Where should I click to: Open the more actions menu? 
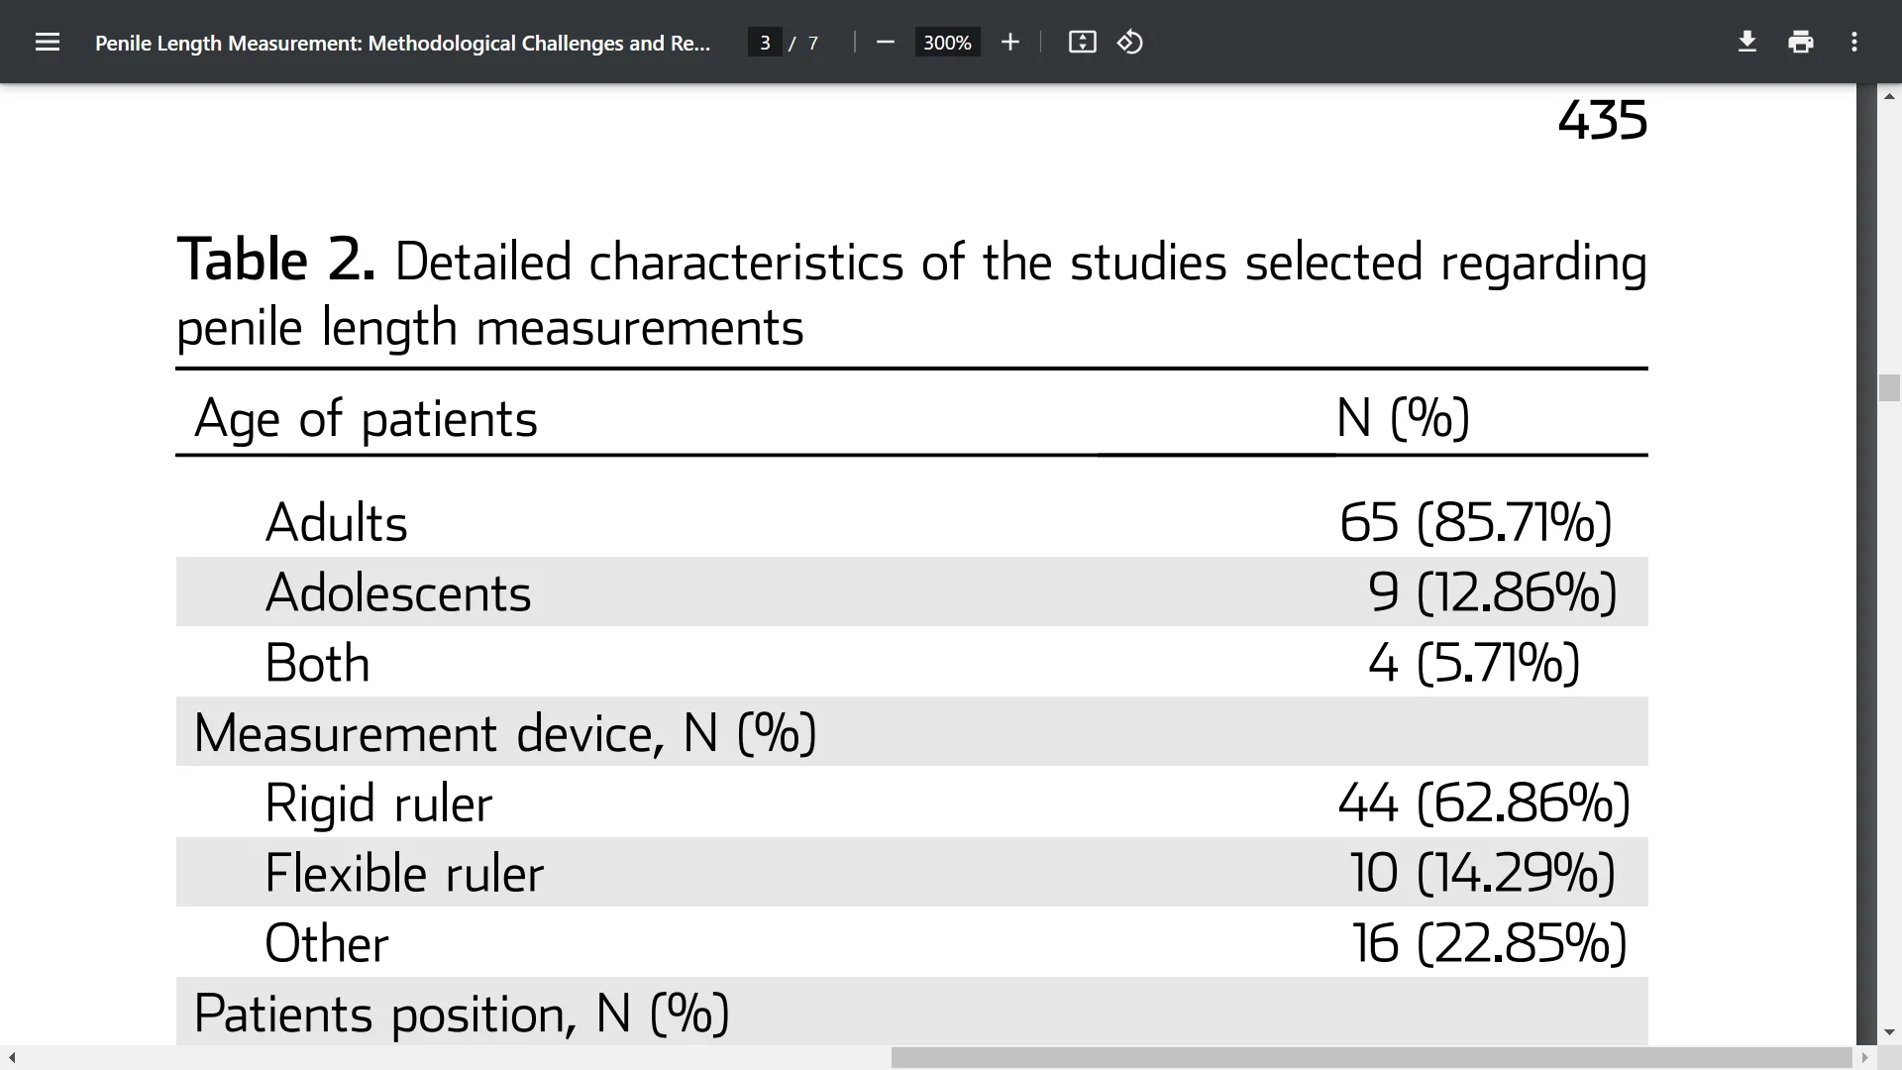pos(1854,42)
